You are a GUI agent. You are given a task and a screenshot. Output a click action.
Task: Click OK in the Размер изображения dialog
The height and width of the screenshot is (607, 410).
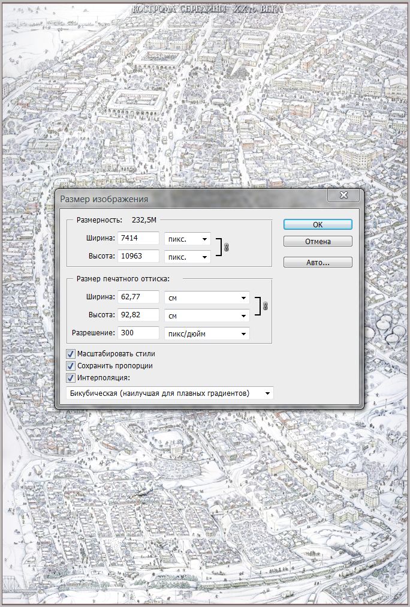(x=318, y=224)
